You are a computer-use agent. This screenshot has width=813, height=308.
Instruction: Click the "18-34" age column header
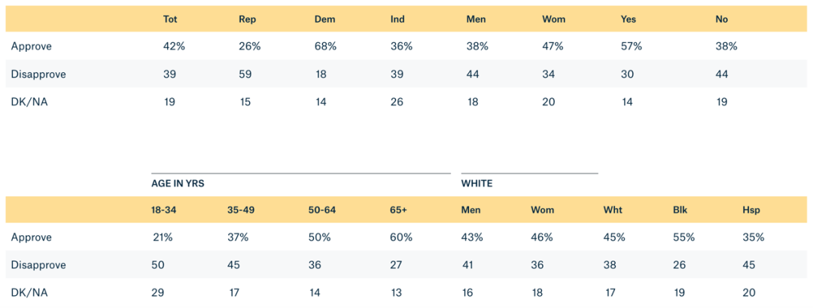pyautogui.click(x=164, y=210)
